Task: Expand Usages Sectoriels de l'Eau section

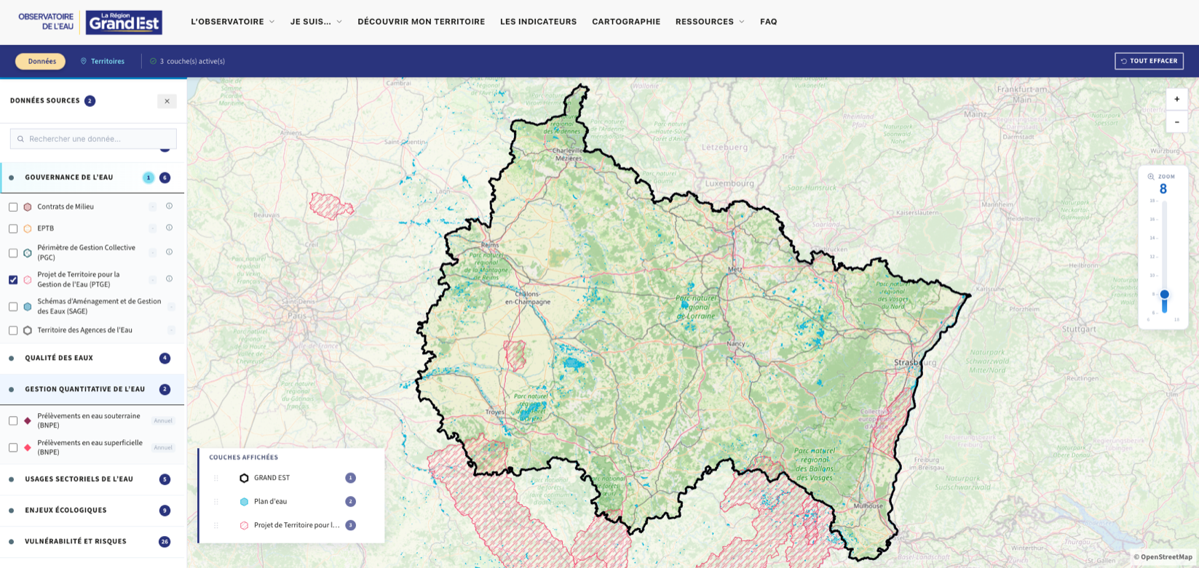Action: click(x=92, y=479)
